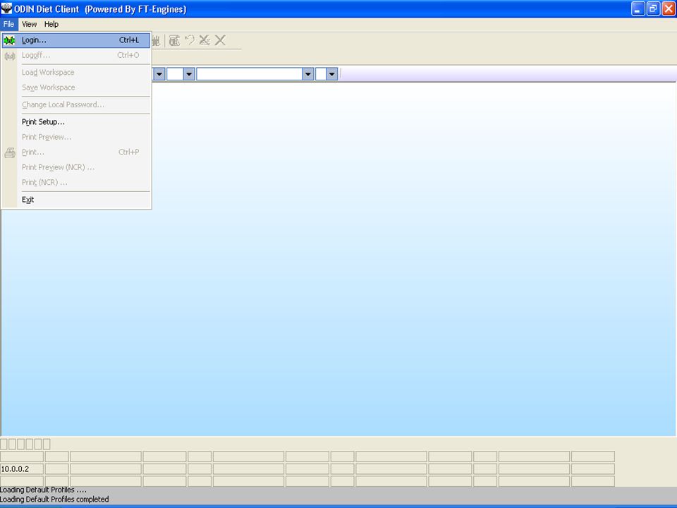Viewport: 677px width, 508px height.
Task: Click 'Loading Default Profiles ....' status line
Action: coord(43,490)
